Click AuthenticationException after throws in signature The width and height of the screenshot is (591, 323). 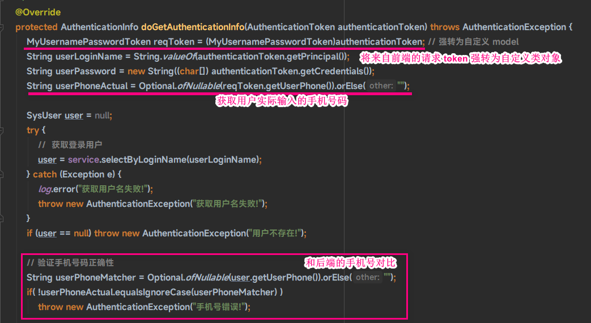514,27
